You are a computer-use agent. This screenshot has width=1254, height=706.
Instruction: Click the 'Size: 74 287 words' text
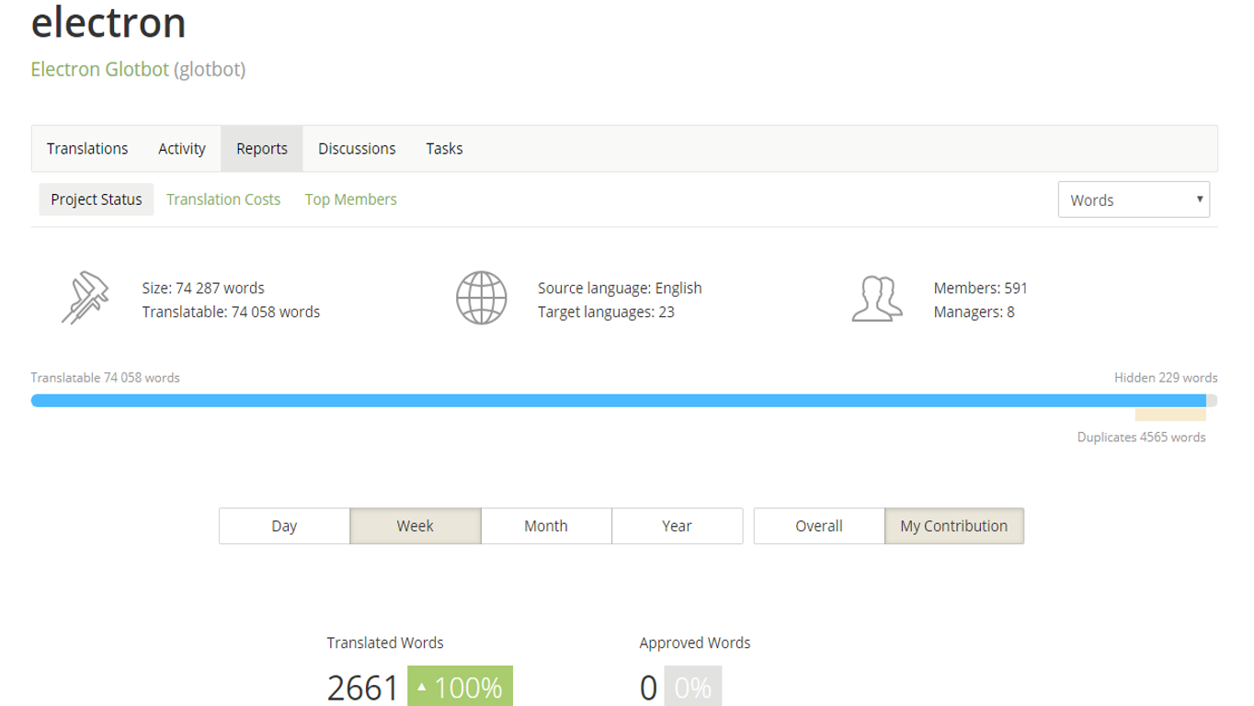click(203, 288)
